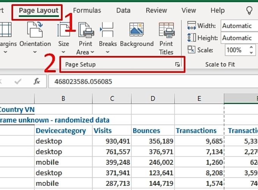
Task: Open the Width Automatic combo box
Action: tap(239, 26)
